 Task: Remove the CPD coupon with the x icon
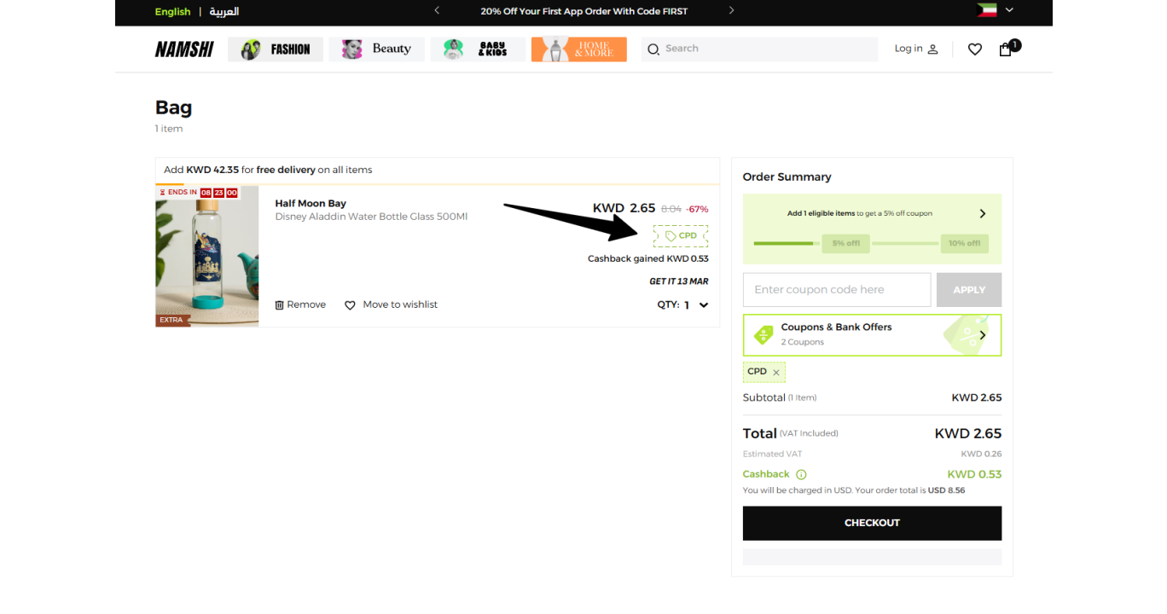coord(776,373)
